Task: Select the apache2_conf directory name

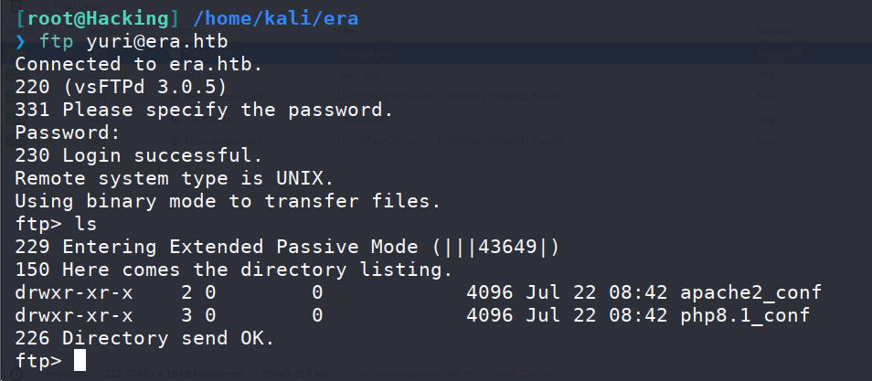Action: [750, 292]
